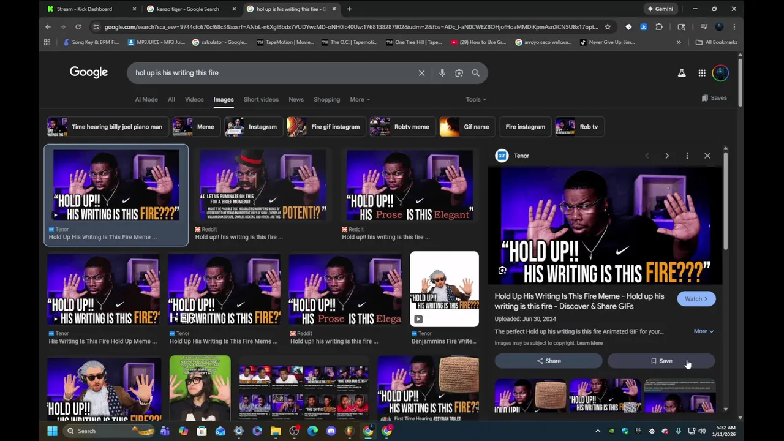Viewport: 784px width, 441px height.
Task: Clear the search box with the X icon
Action: tap(421, 73)
